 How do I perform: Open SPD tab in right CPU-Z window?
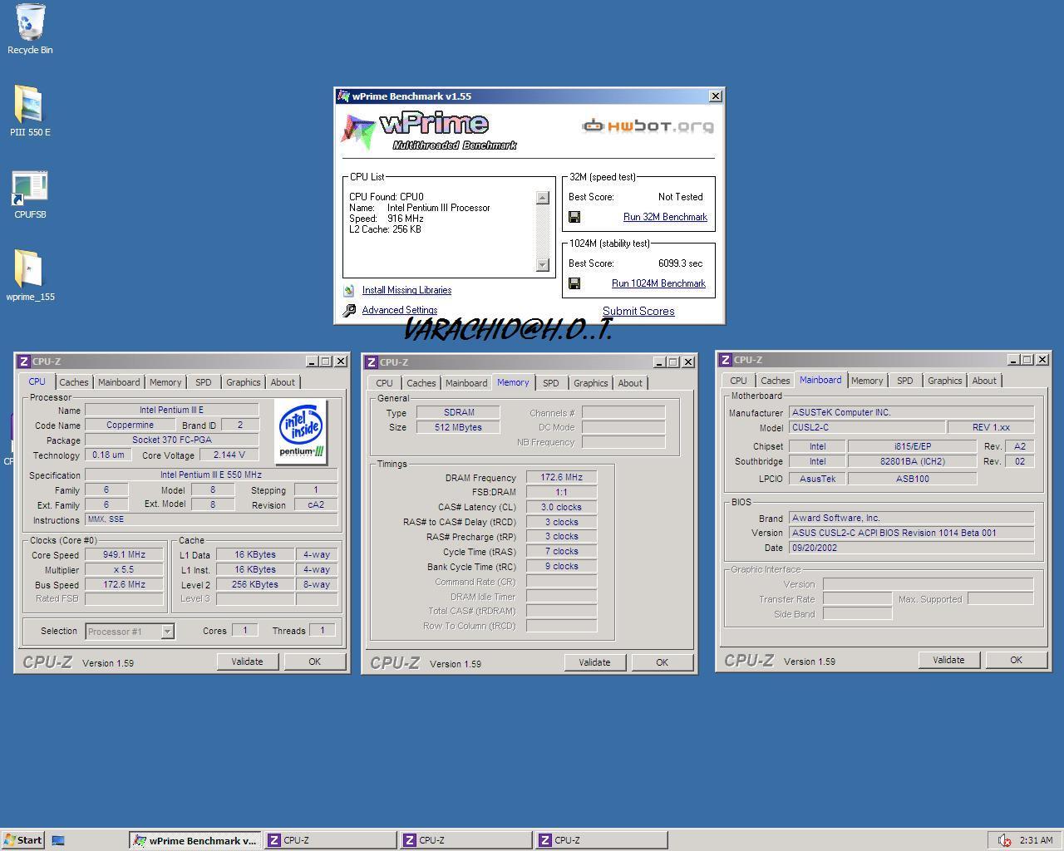point(905,381)
